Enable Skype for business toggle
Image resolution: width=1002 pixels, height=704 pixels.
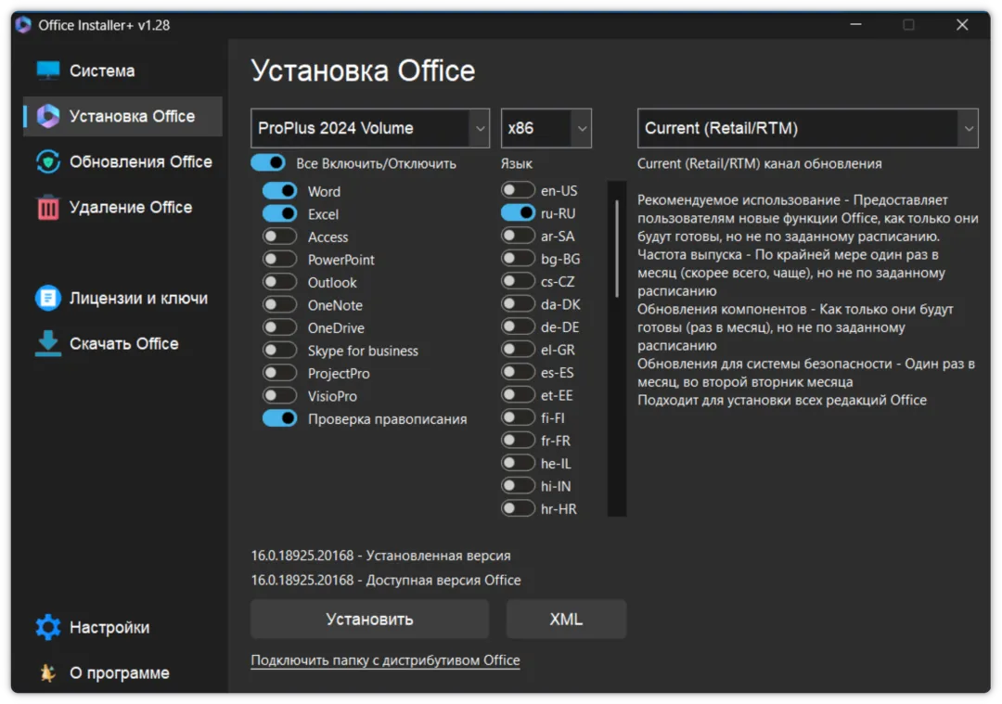pyautogui.click(x=280, y=350)
